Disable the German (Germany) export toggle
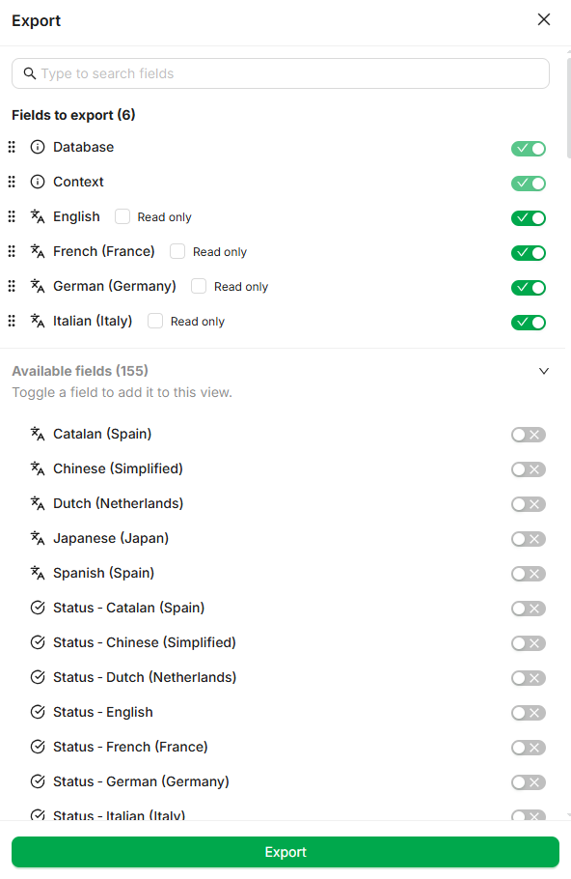 (529, 288)
